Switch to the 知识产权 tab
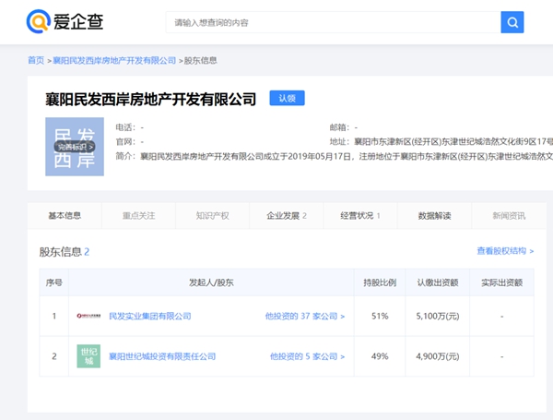553x420 pixels. [212, 215]
